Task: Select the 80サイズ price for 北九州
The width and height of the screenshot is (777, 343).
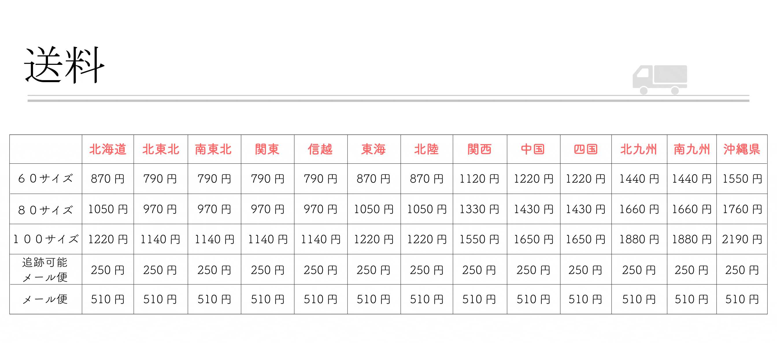Action: coord(639,210)
